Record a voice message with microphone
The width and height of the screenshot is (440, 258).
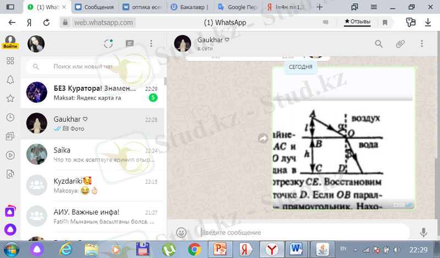tap(424, 233)
